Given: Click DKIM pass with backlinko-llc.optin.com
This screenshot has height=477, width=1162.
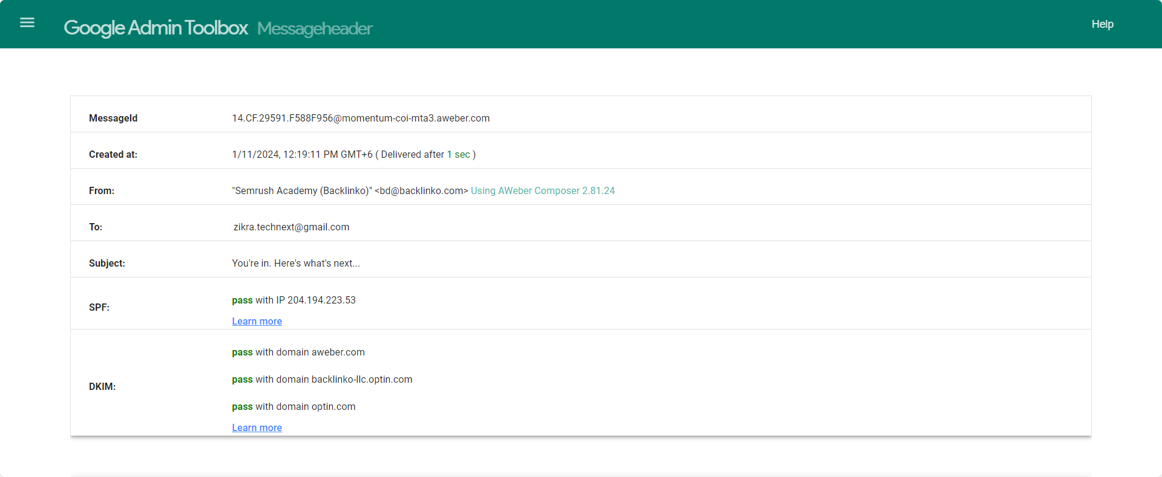Looking at the screenshot, I should click(x=322, y=379).
